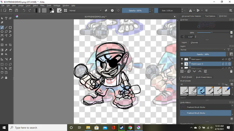Image resolution: width=234 pixels, height=131 pixels.
Task: Open the Brush Preset History tab
Action: [x=204, y=77]
